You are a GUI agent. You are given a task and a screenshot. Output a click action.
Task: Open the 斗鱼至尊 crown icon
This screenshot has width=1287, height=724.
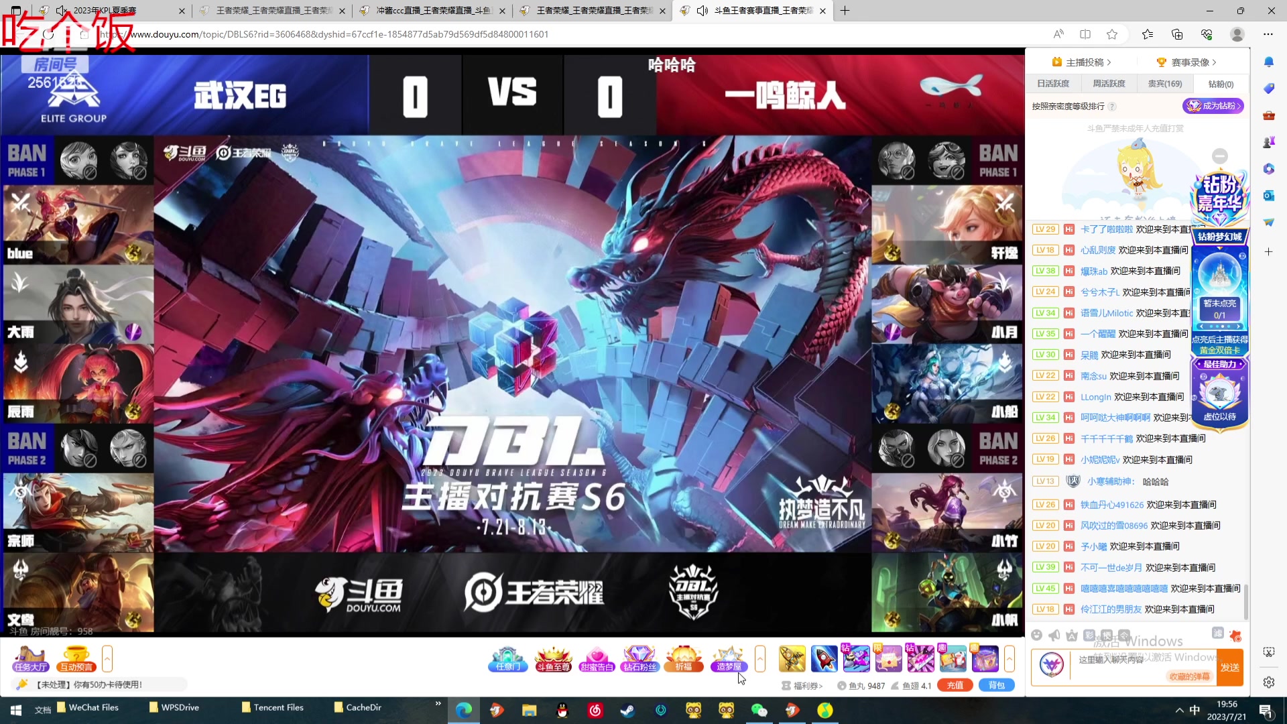click(x=553, y=658)
